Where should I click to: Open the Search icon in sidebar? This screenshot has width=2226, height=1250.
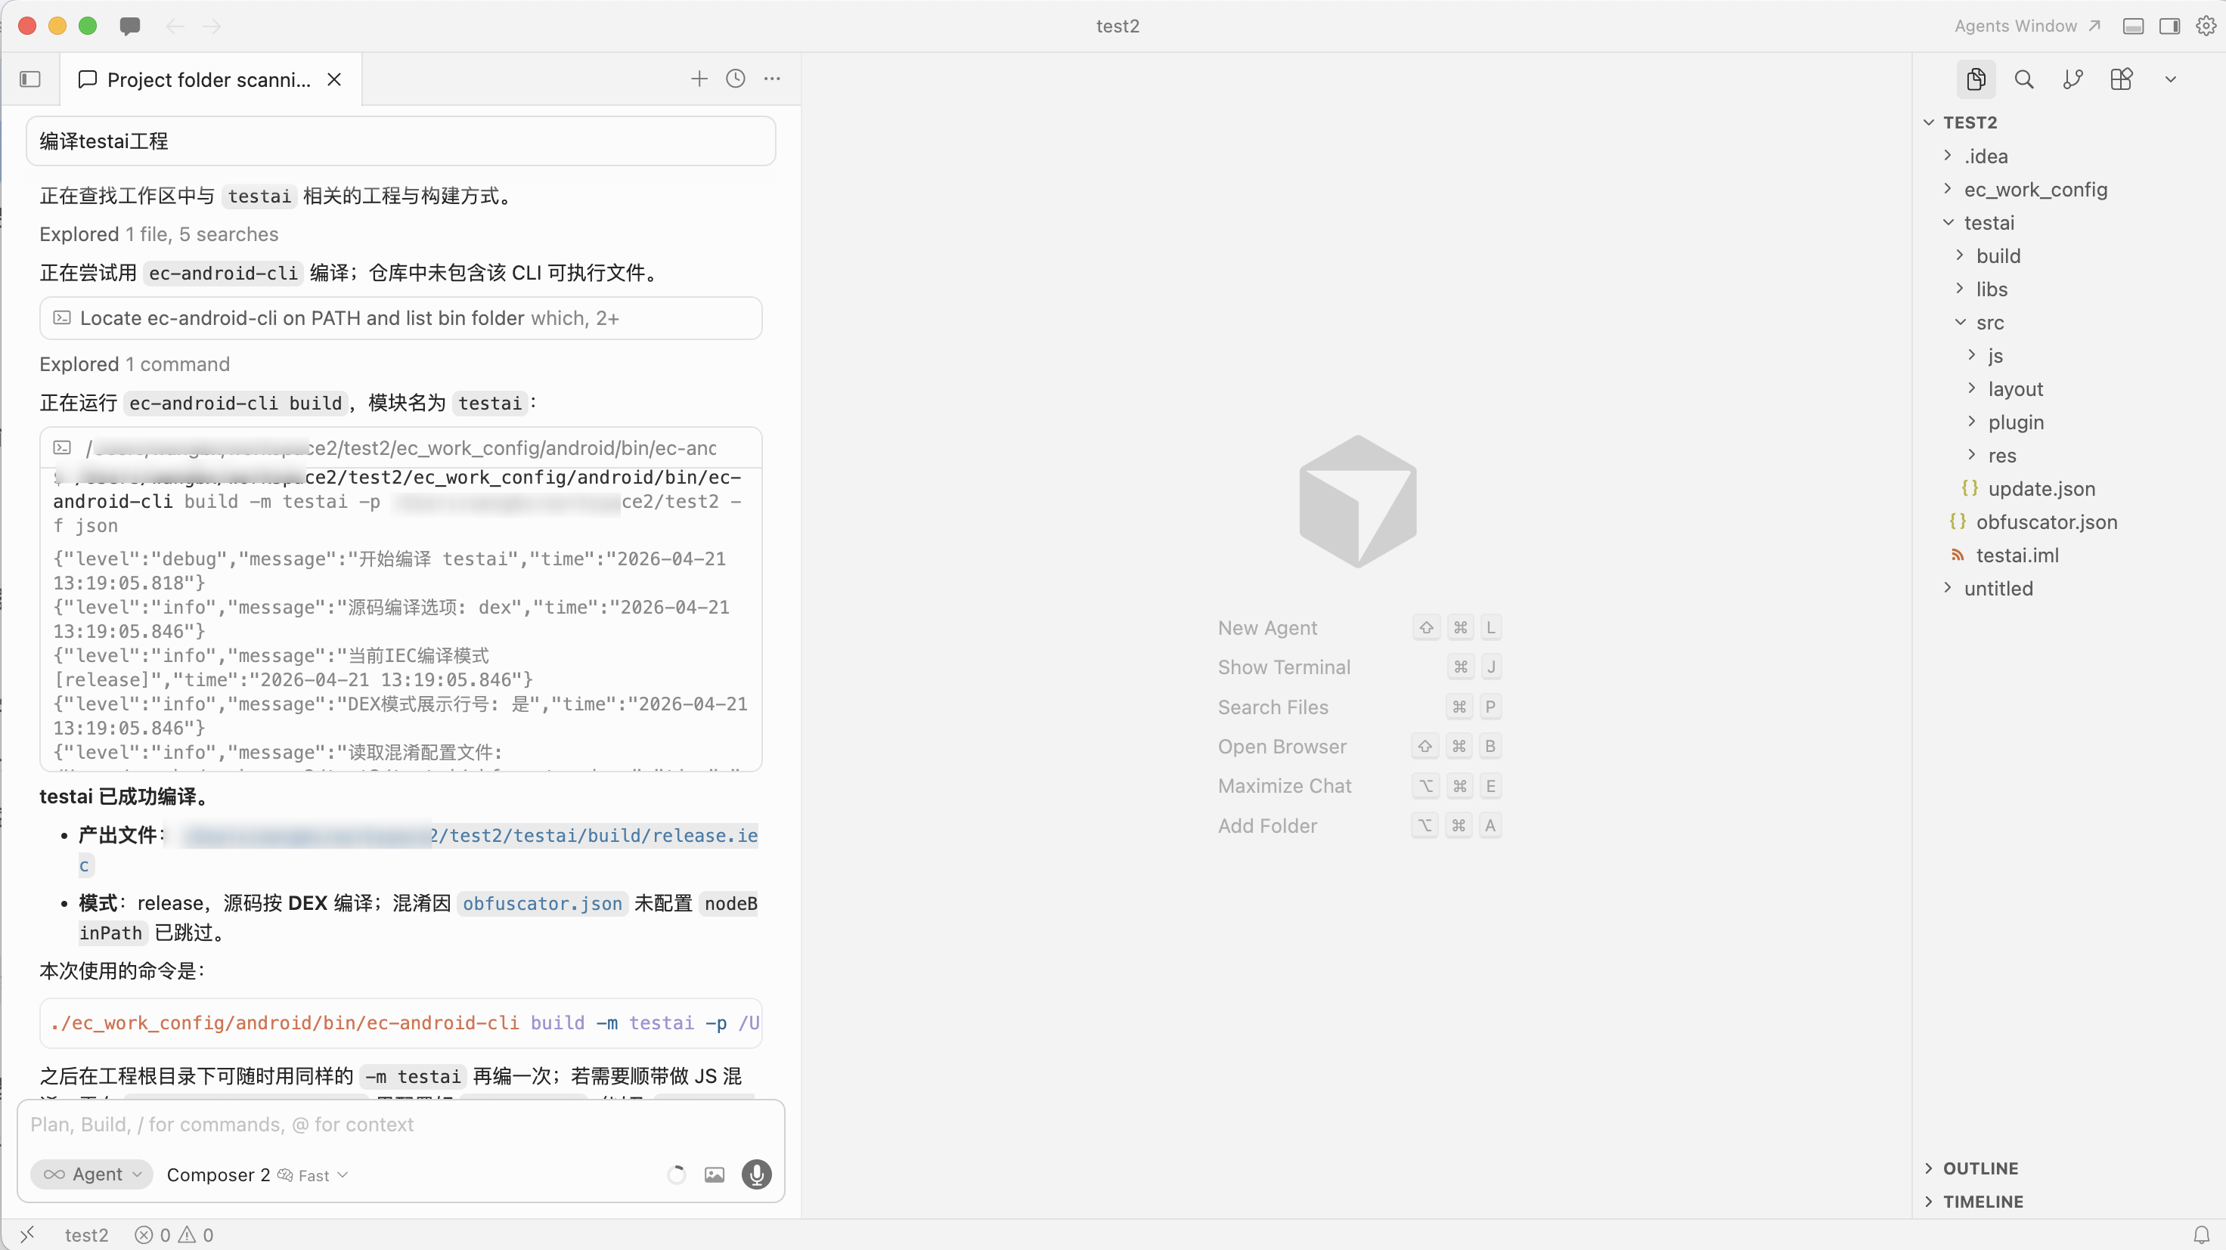click(x=2024, y=79)
